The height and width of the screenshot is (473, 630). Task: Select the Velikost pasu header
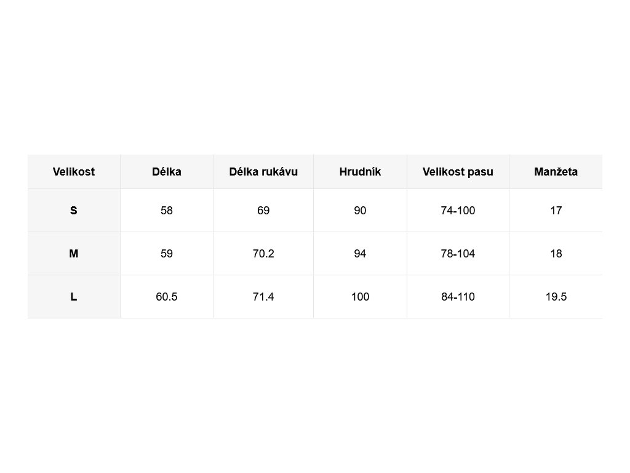[x=458, y=172]
